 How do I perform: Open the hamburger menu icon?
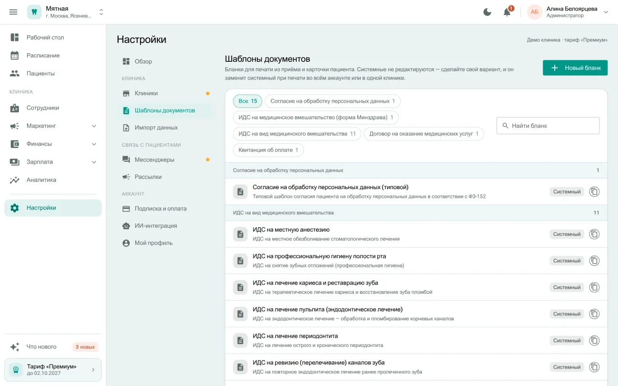(13, 12)
